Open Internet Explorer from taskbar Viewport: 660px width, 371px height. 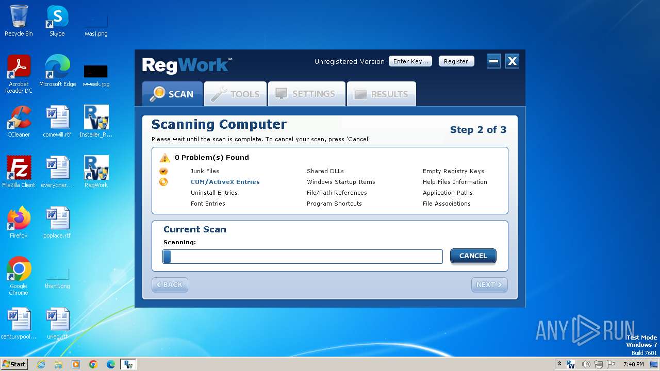[41, 364]
